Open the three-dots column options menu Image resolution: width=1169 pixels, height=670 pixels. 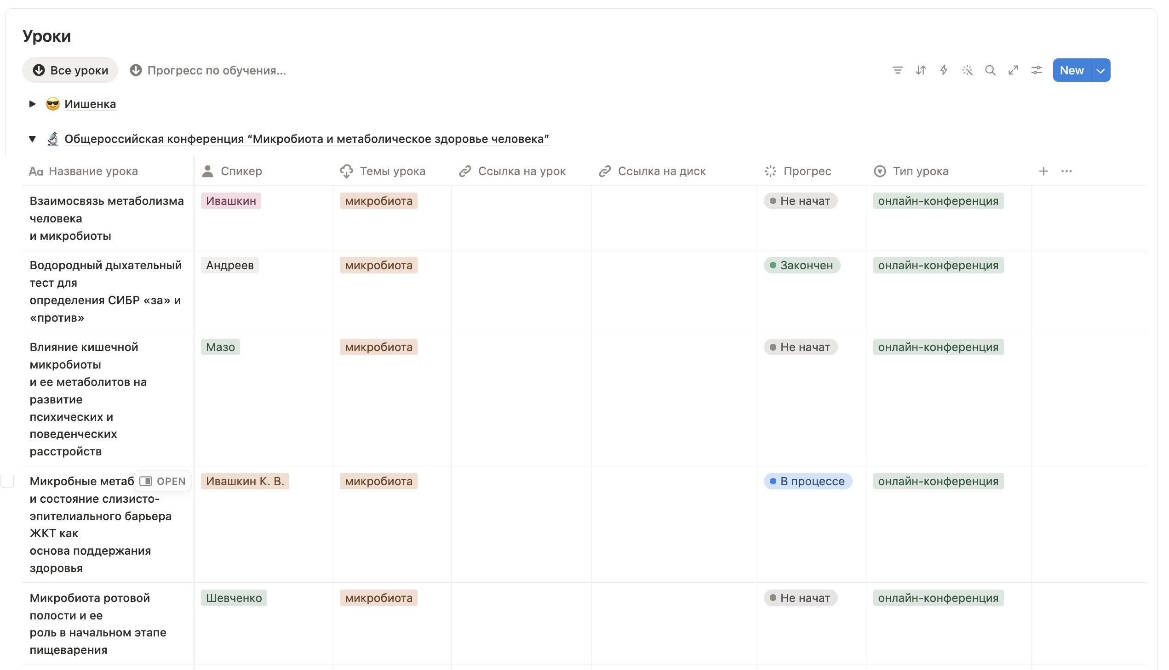1066,171
